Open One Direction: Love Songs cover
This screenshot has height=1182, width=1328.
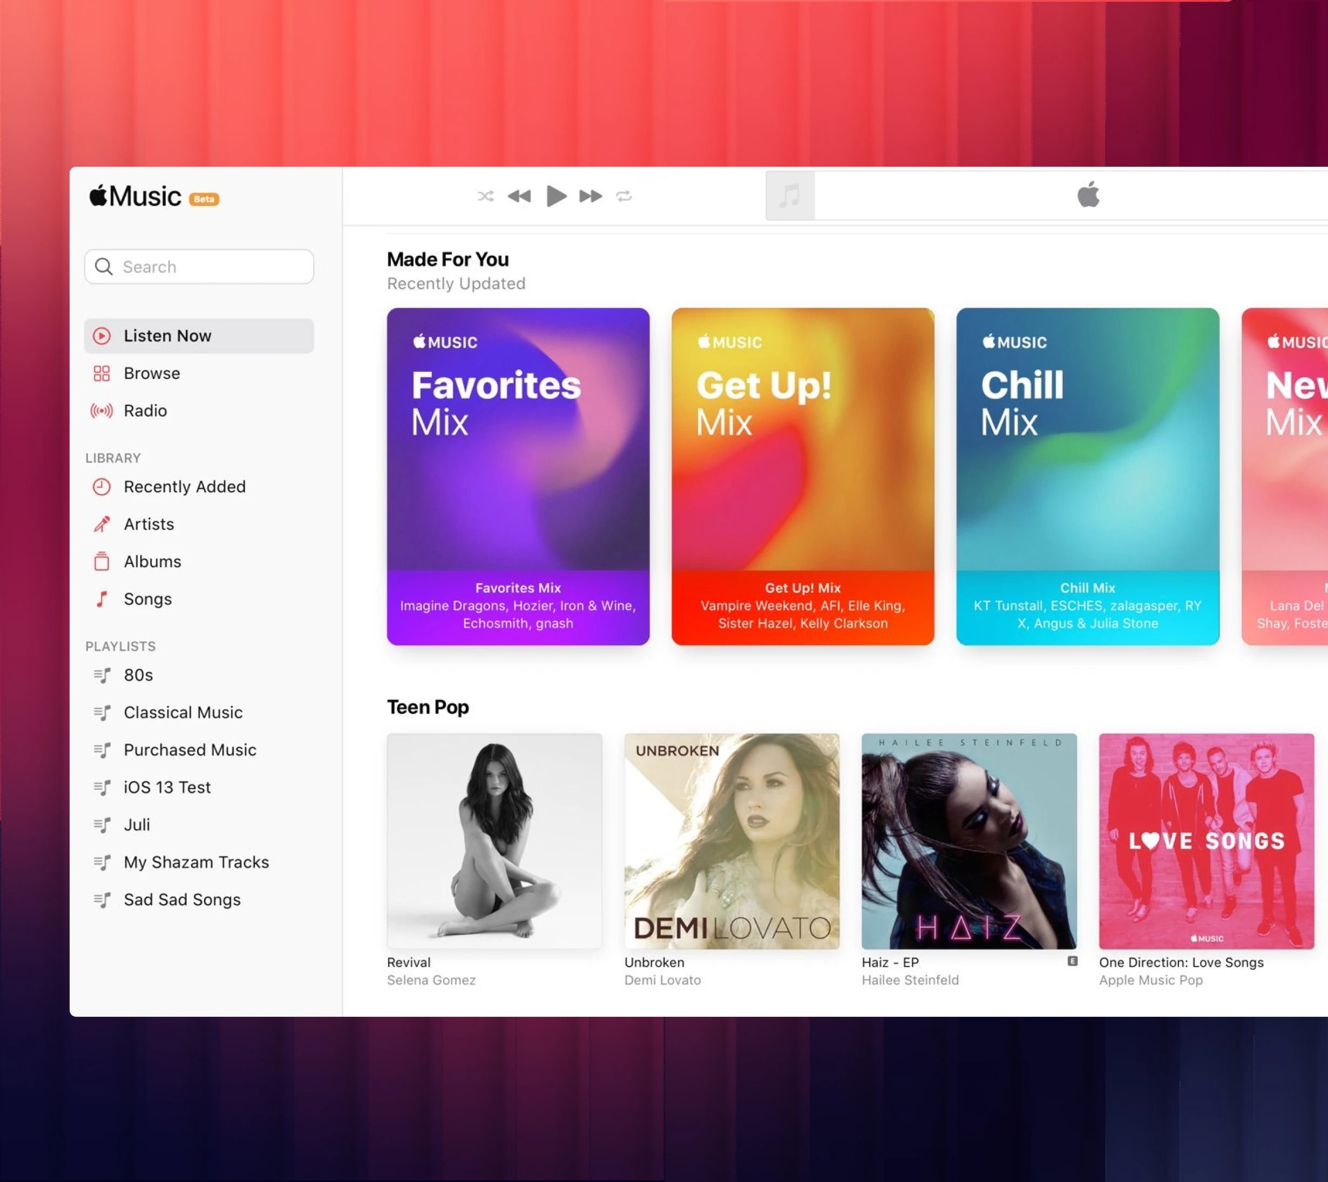pos(1207,841)
